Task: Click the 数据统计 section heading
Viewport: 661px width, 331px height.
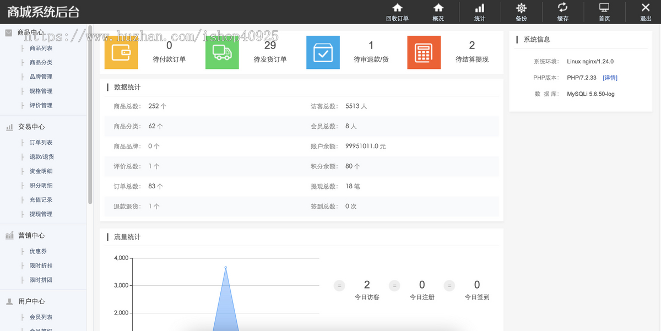Action: click(x=127, y=87)
